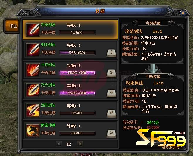Select the 烈火剑法 flaming sword icon

[x=33, y=90]
